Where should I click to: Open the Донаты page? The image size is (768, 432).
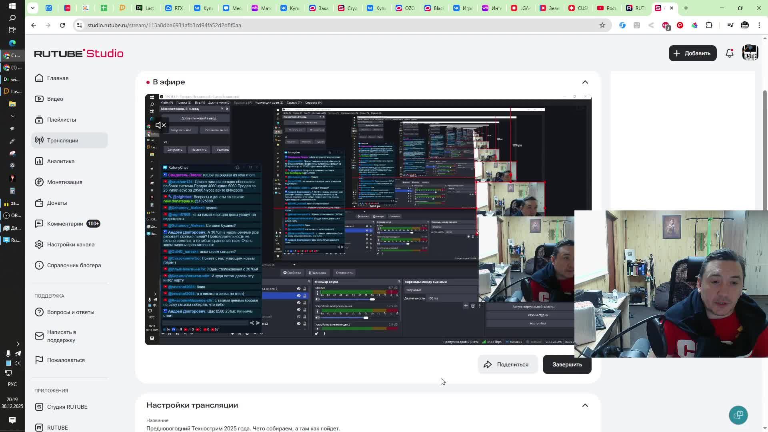pos(57,203)
